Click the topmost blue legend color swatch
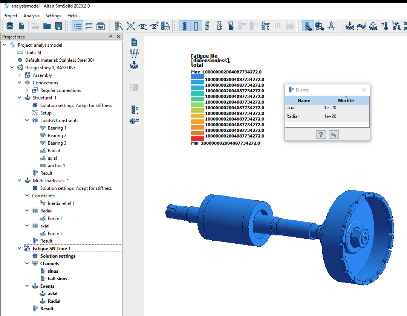Viewport: 407px width, 316px height. point(197,76)
